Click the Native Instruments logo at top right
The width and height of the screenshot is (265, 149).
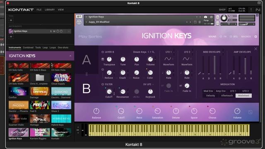258,10
